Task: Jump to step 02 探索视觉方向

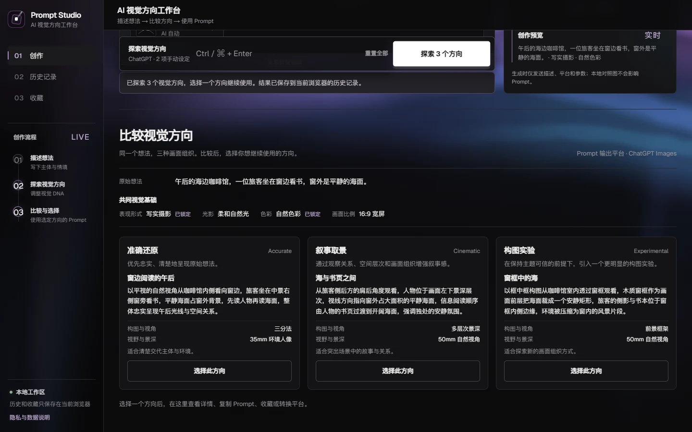Action: pyautogui.click(x=51, y=189)
